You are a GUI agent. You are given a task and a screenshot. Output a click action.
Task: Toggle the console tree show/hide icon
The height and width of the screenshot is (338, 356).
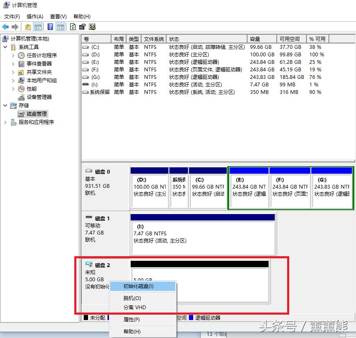pos(38,27)
